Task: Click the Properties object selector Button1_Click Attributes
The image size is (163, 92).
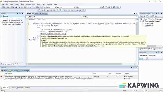Action: [x=151, y=55]
